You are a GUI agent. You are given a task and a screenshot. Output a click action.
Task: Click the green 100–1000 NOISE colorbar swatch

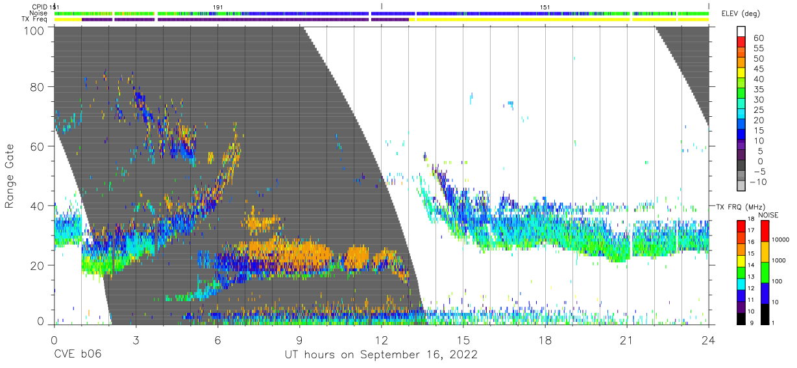coord(764,271)
